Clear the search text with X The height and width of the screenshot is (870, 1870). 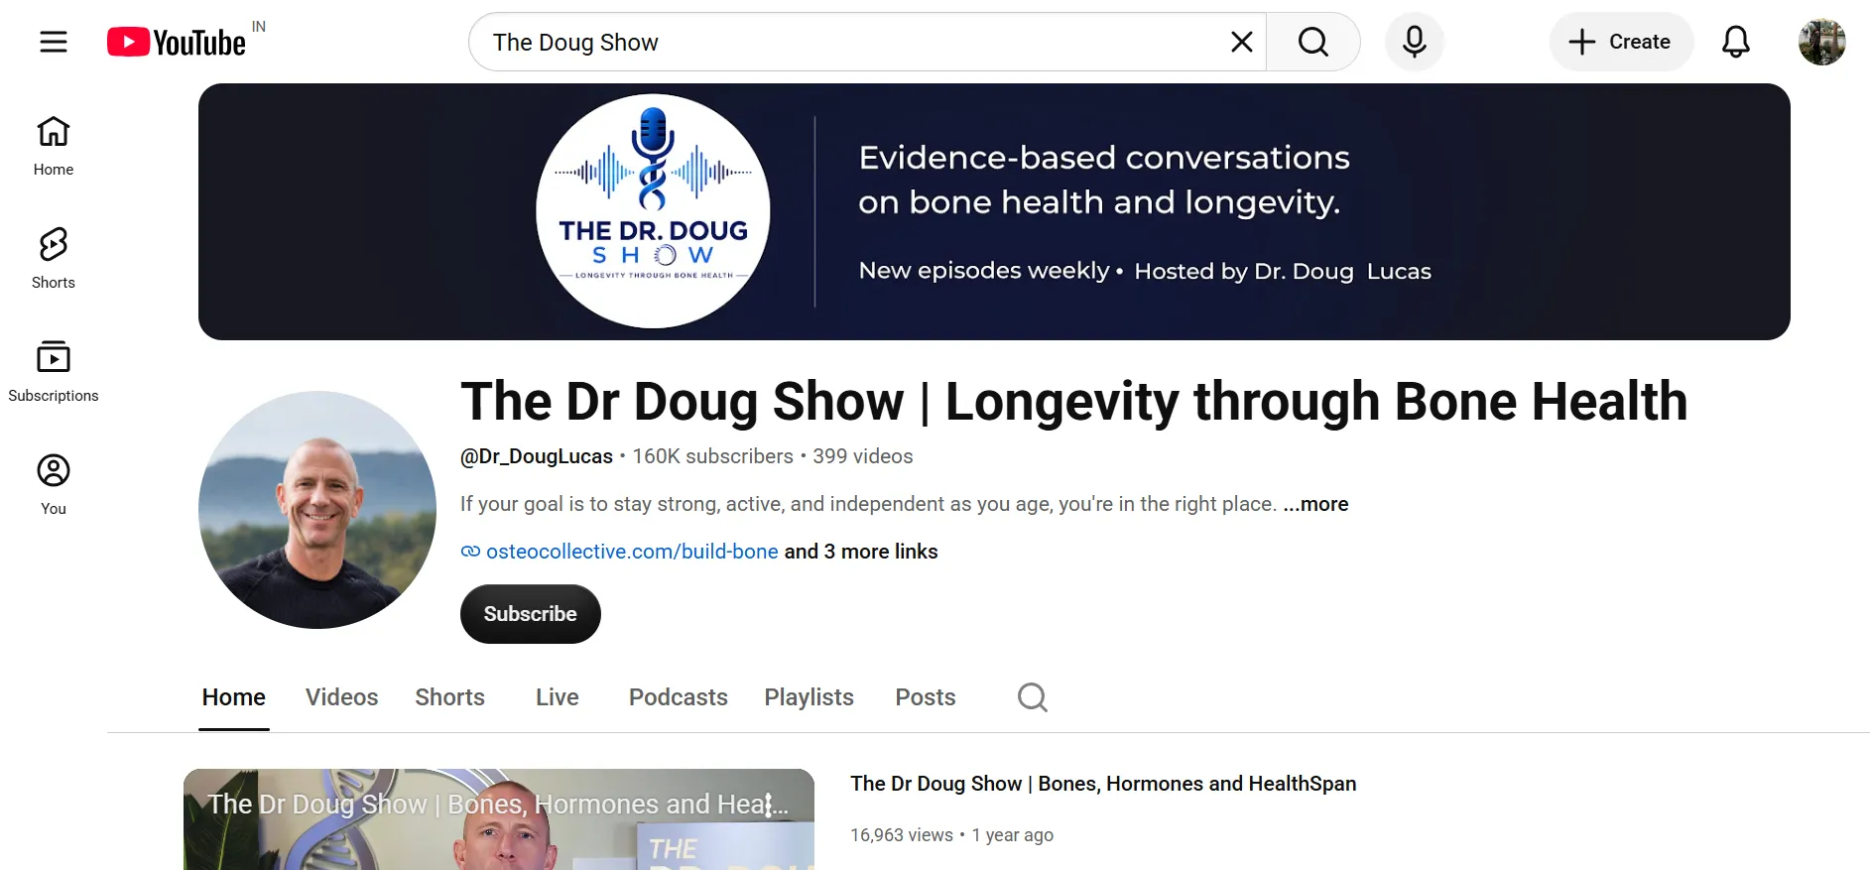click(x=1241, y=42)
